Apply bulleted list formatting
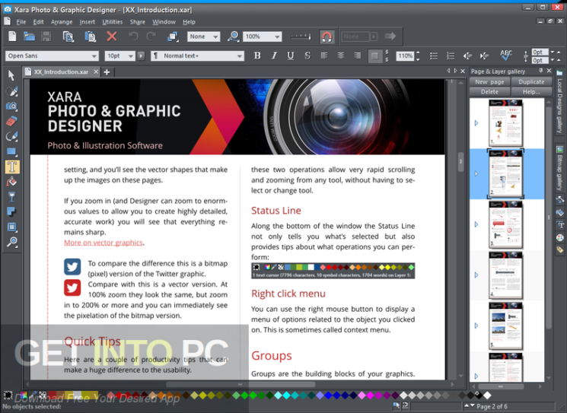567x413 pixels. 434,56
